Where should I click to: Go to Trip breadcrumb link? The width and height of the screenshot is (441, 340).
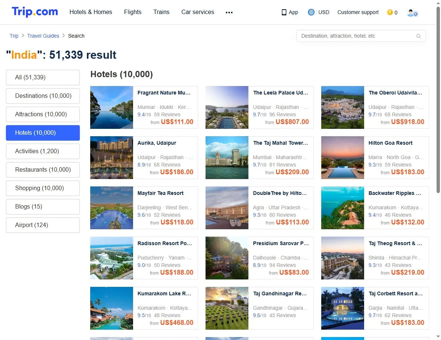point(14,36)
